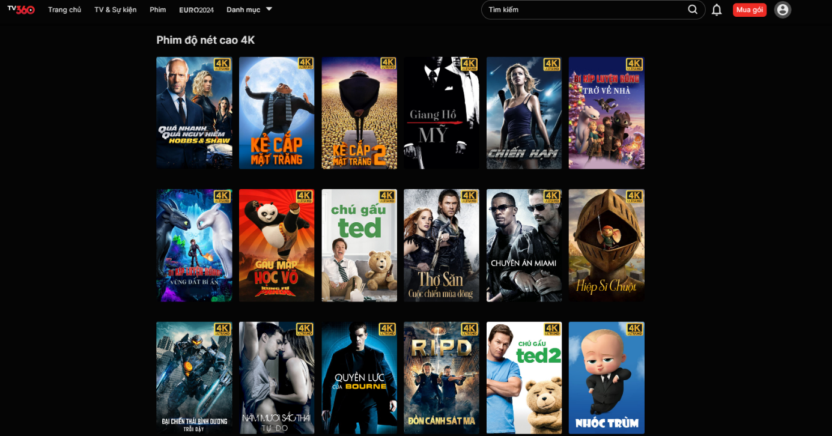The height and width of the screenshot is (436, 832).
Task: Open the Bí Kíp Luyện Rồng Trở Về Nhà poster
Action: coord(607,113)
